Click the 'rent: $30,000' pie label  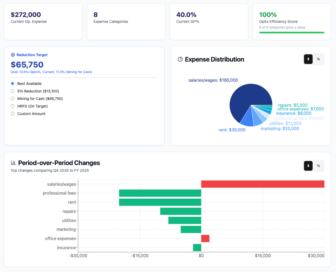[x=232, y=130]
